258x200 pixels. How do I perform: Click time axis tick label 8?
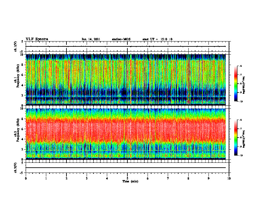(188, 178)
